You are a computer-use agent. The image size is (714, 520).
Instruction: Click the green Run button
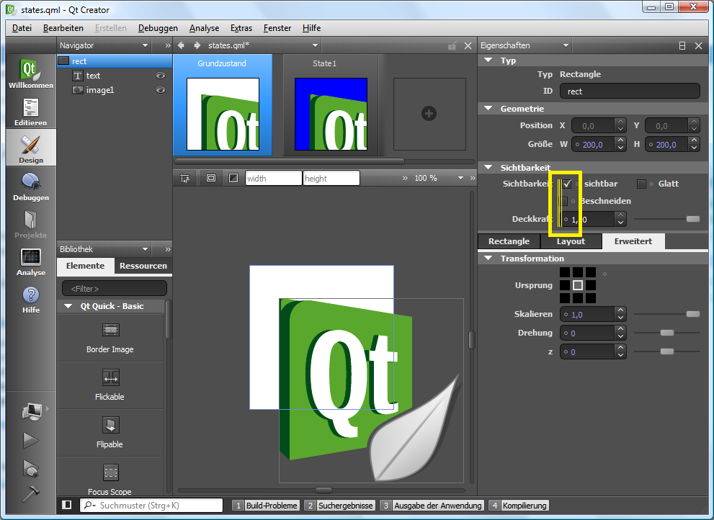tap(31, 439)
